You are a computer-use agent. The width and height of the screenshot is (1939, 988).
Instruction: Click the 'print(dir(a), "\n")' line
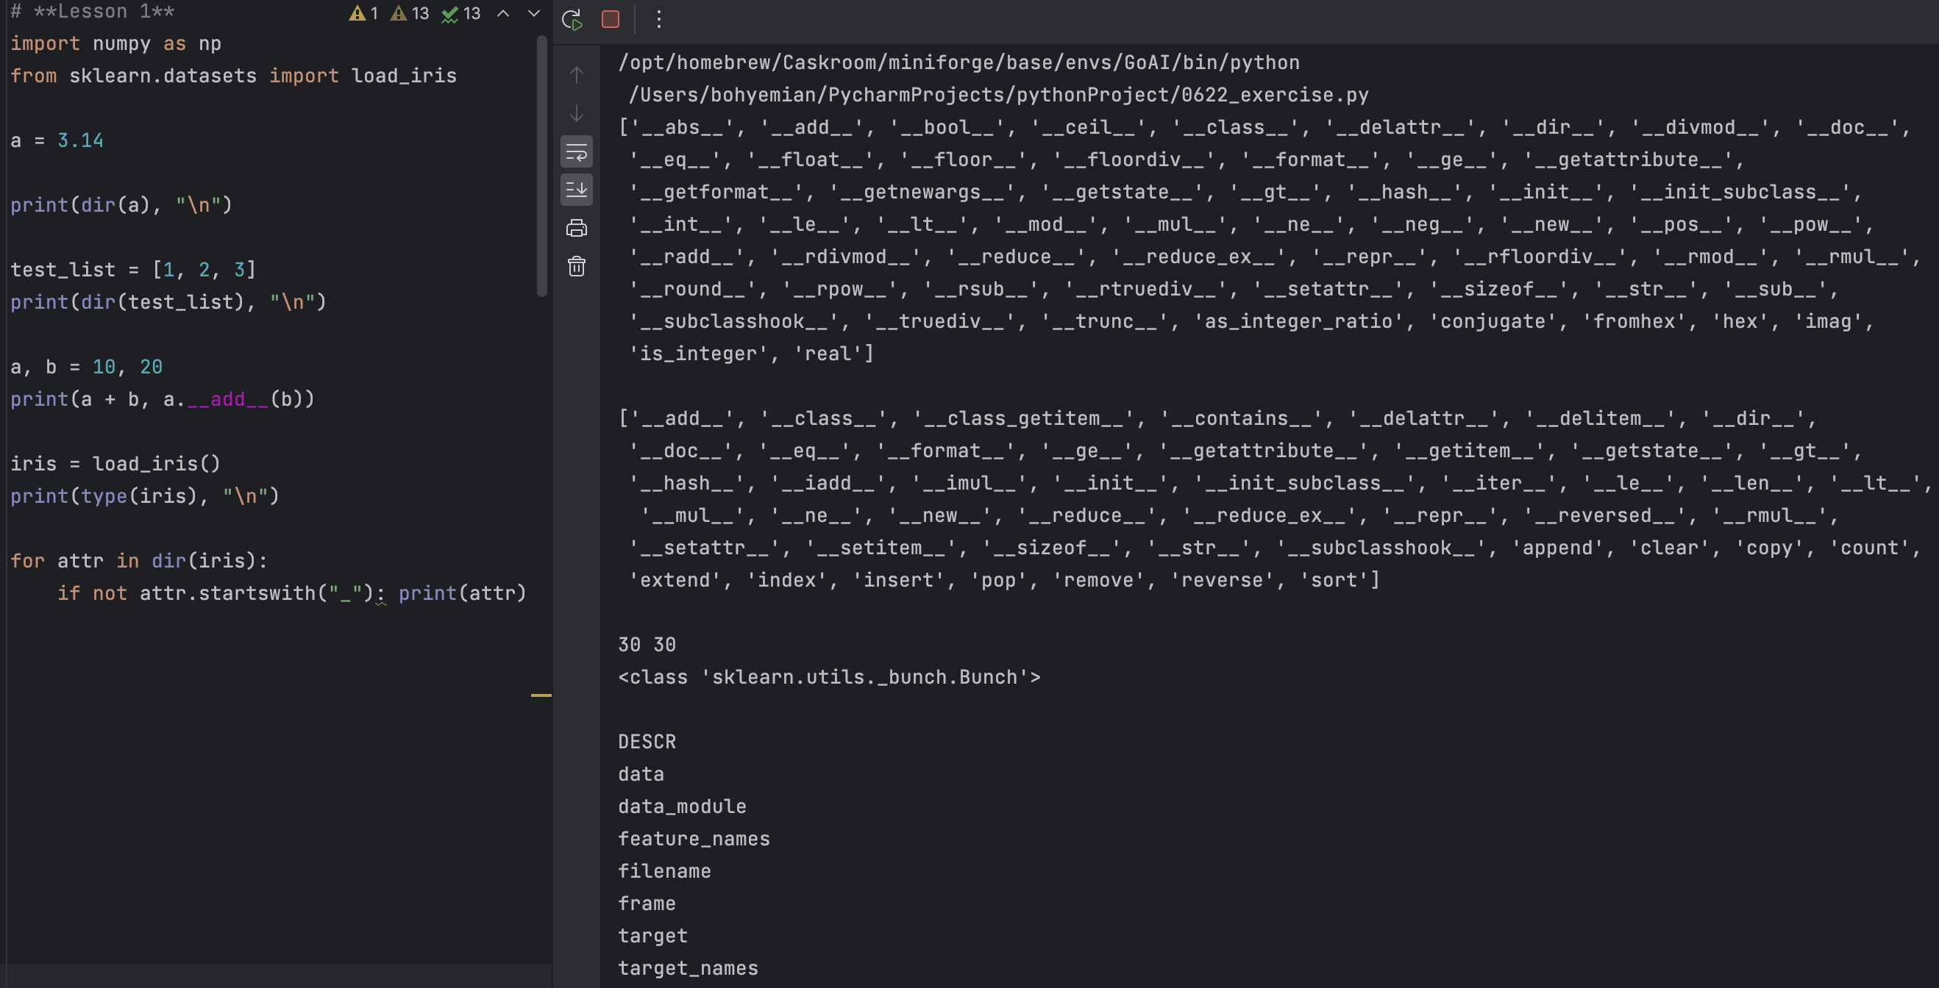coord(121,205)
